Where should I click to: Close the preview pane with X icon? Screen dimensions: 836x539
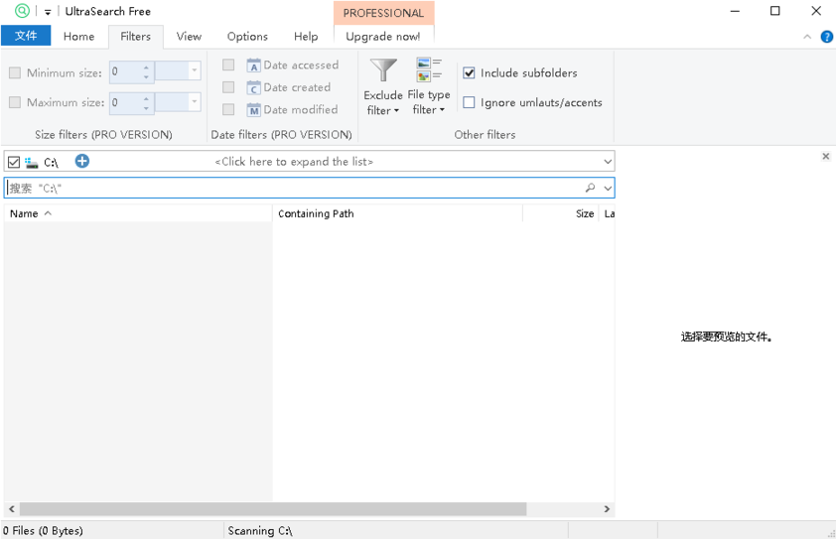(825, 157)
